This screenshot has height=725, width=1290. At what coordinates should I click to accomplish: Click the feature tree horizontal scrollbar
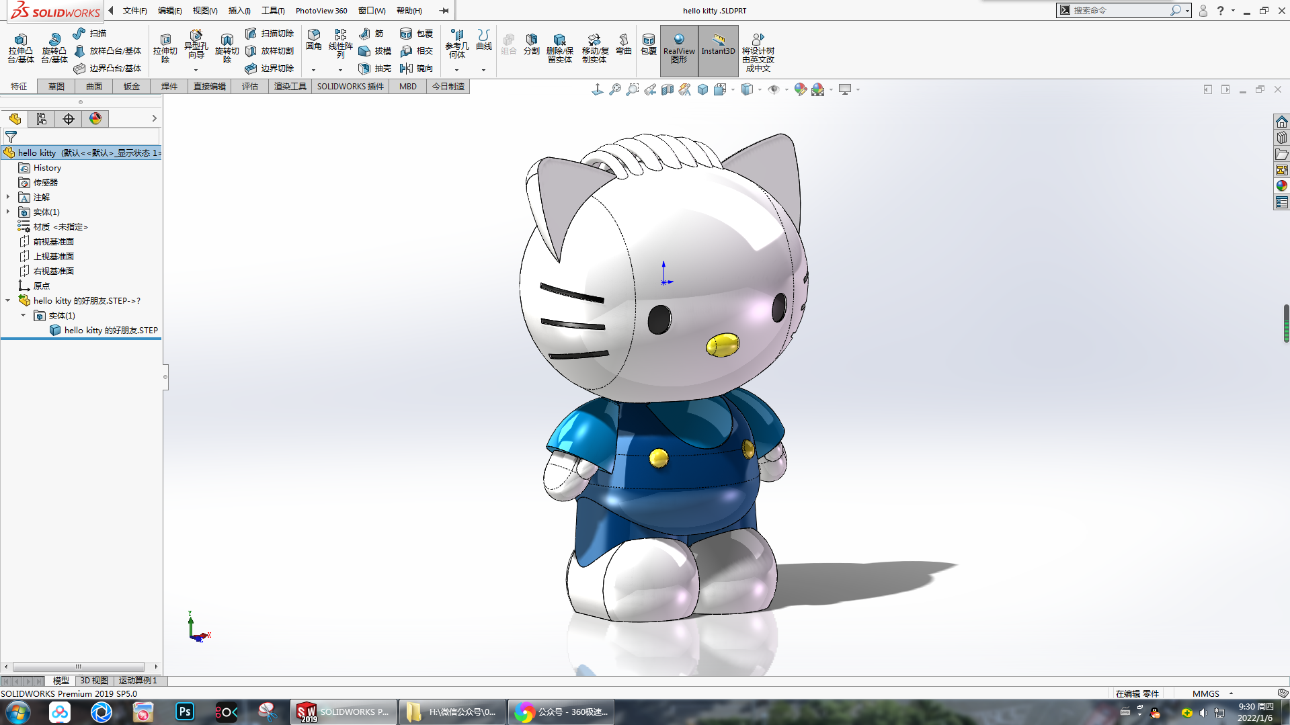tap(79, 667)
